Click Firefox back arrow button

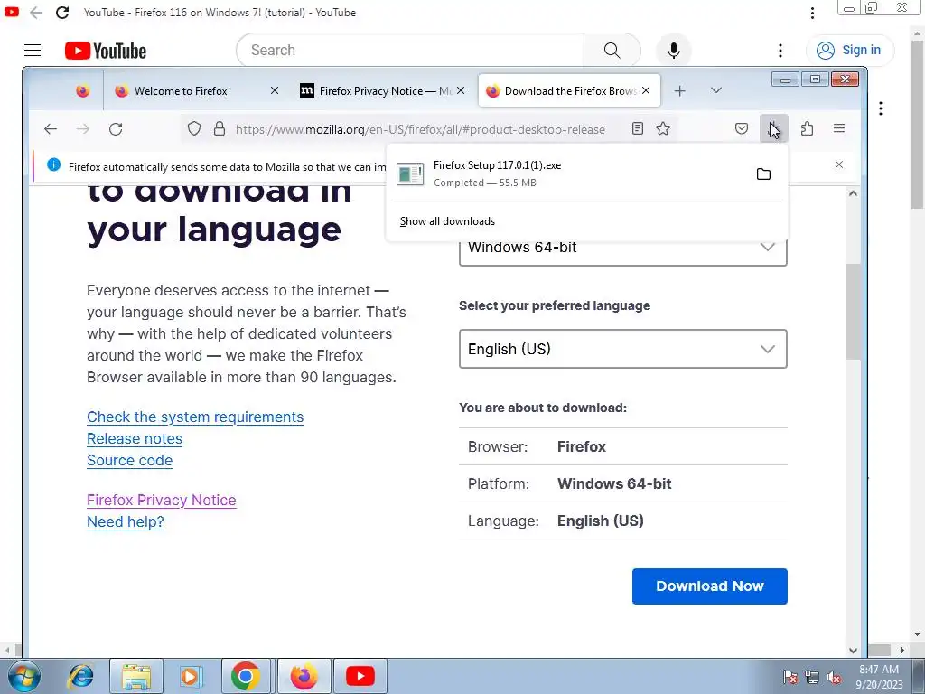pos(51,128)
